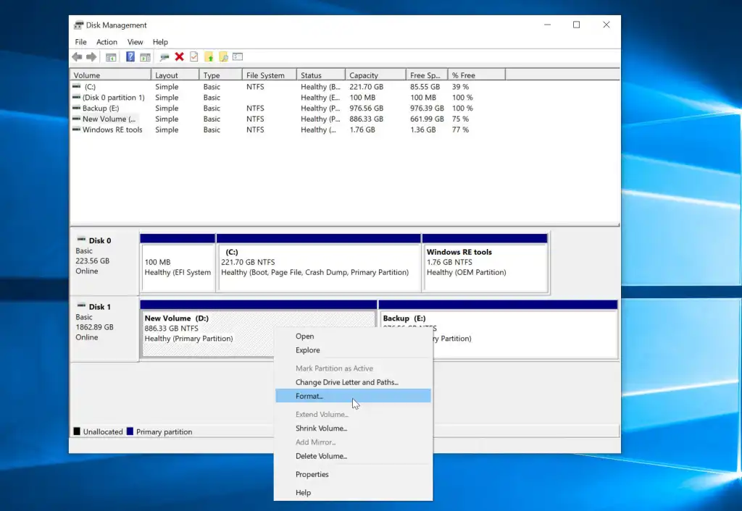The image size is (742, 511).
Task: Click the magnifier folder toolbar icon
Action: 223,57
